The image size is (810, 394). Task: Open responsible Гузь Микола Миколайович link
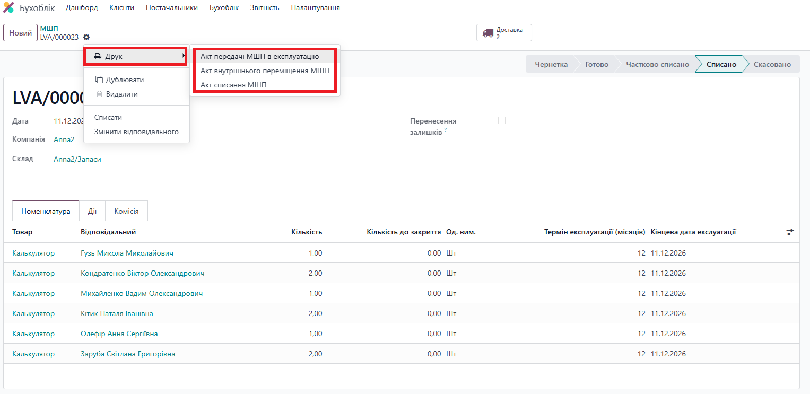point(127,253)
